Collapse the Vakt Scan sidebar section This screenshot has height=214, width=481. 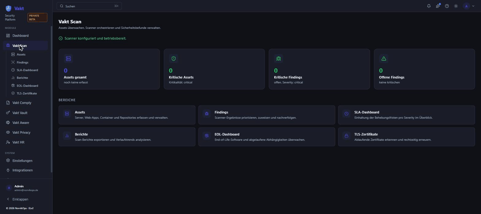26,46
